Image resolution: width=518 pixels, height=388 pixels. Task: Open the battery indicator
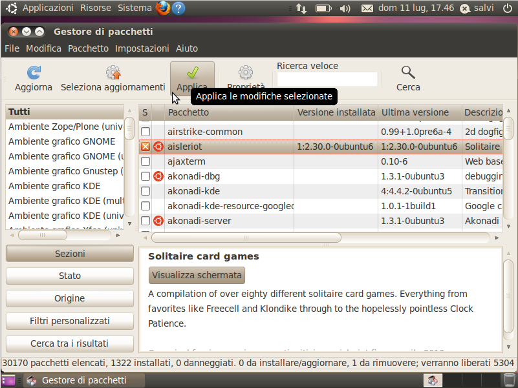point(323,8)
